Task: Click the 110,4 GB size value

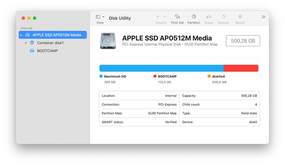Action: point(164,82)
